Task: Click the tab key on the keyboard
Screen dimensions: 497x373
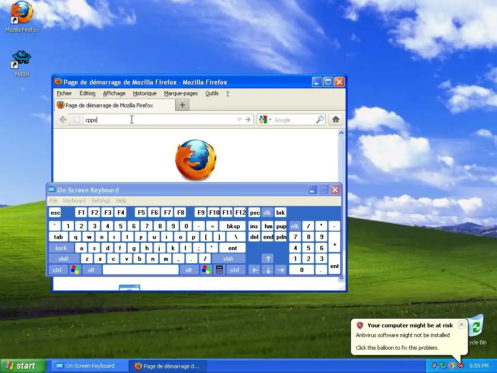Action: (58, 237)
